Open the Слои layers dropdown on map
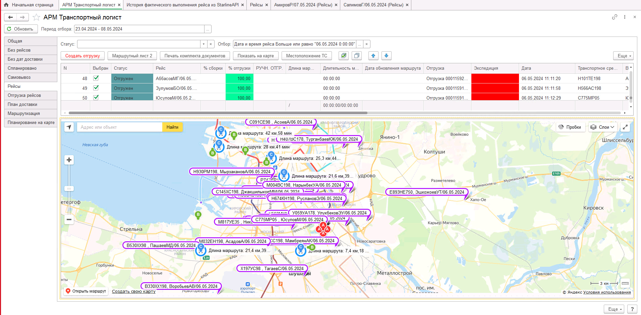 coord(603,127)
